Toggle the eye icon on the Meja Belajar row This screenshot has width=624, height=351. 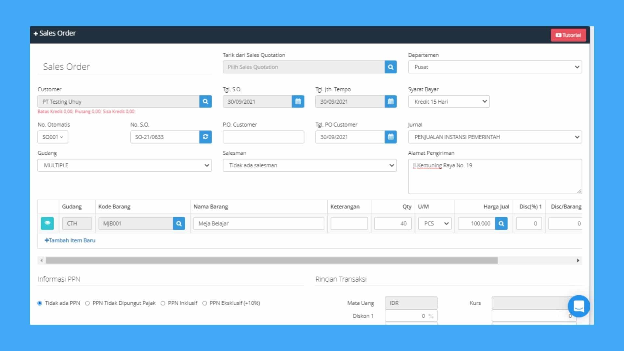47,223
